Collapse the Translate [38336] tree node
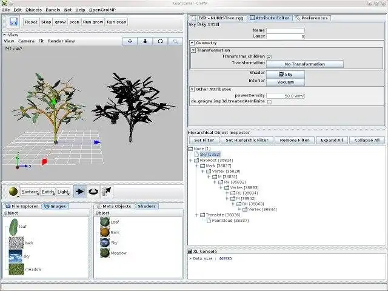Screen dimensions: 388x291 click(196, 215)
